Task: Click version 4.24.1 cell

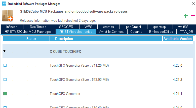Action: (x=177, y=94)
